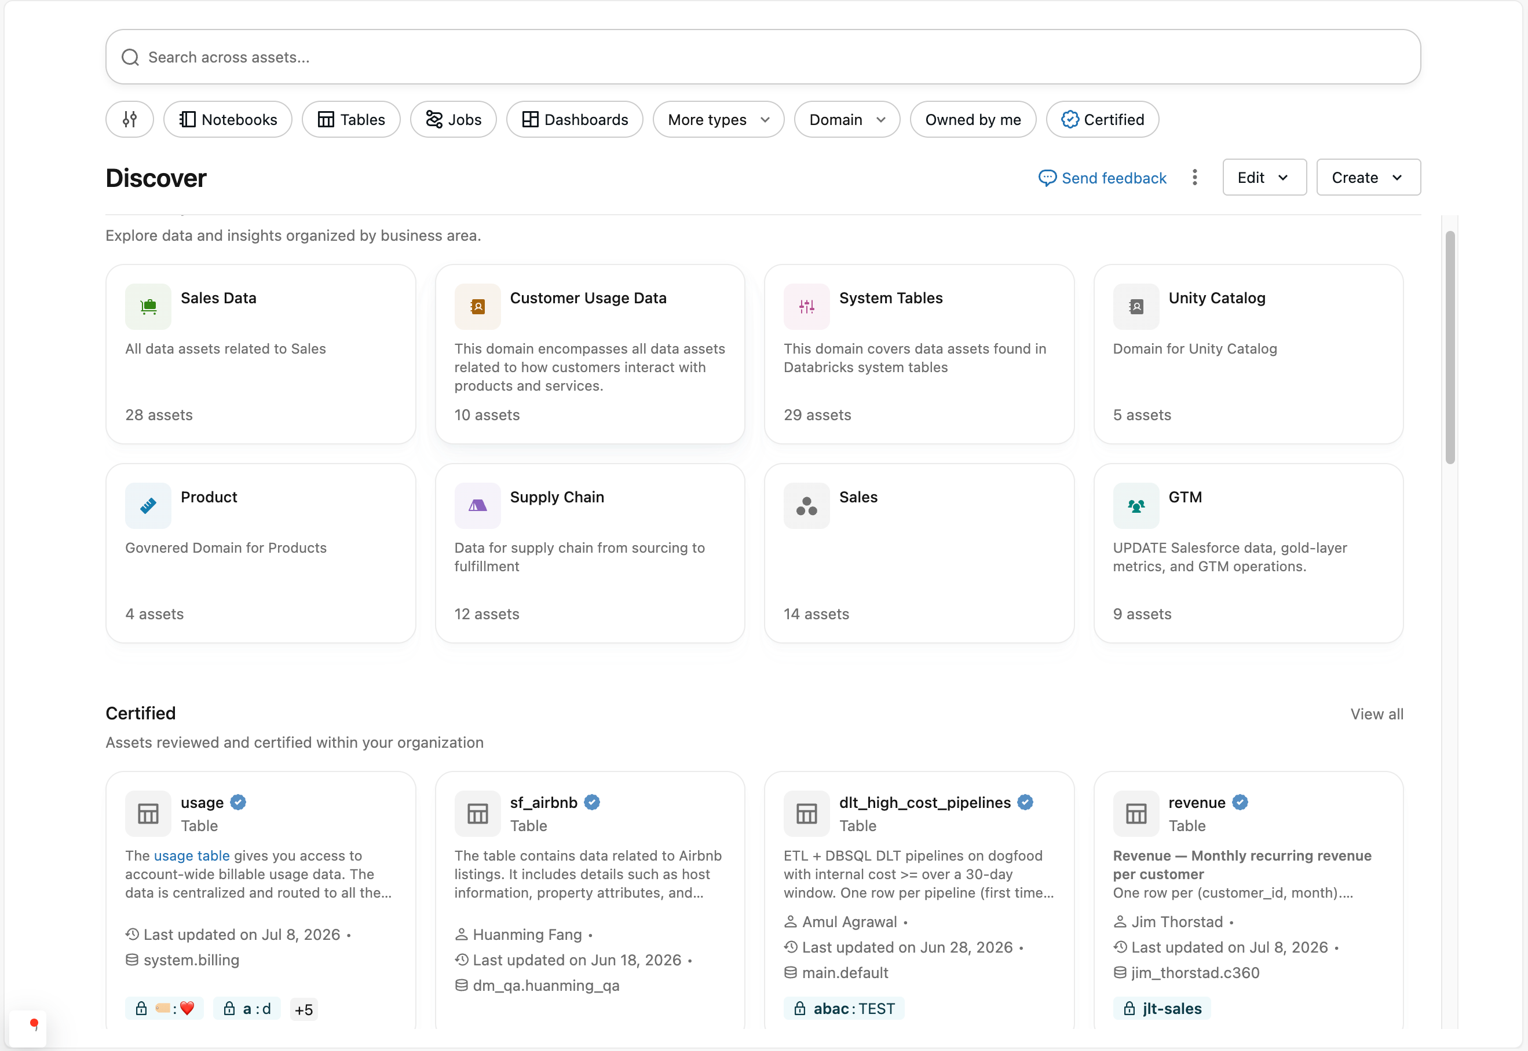Click certified badge next to usage
Viewport: 1528px width, 1051px height.
click(239, 802)
